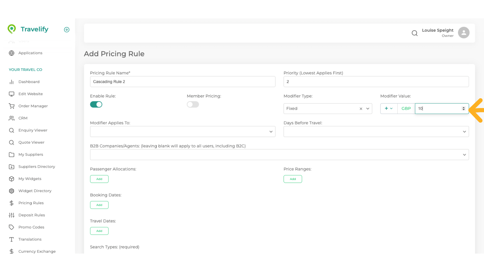
Task: Open the plus sign modifier dropdown
Action: click(388, 109)
